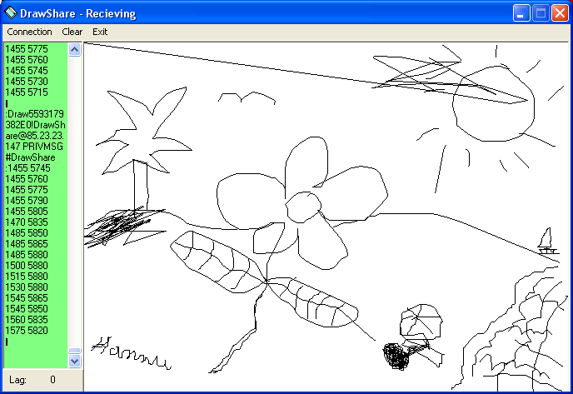Click the Exit menu item
Image resolution: width=573 pixels, height=394 pixels.
(100, 32)
